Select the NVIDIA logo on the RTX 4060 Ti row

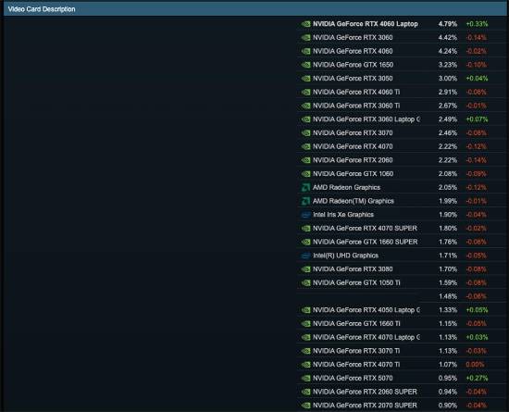point(305,93)
